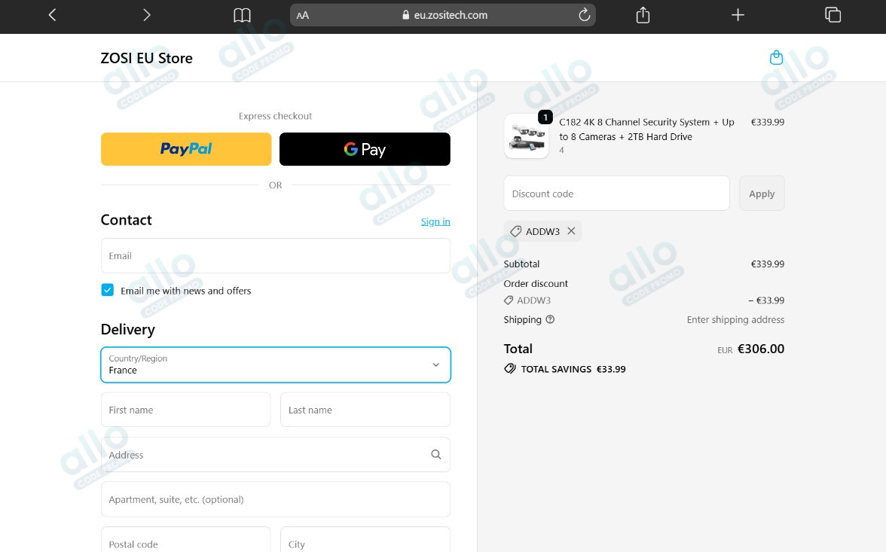Pay with the PayPal express button
The image size is (886, 552).
(x=186, y=149)
